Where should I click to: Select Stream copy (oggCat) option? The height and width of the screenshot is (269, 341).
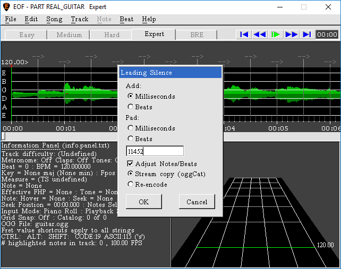tap(131, 174)
